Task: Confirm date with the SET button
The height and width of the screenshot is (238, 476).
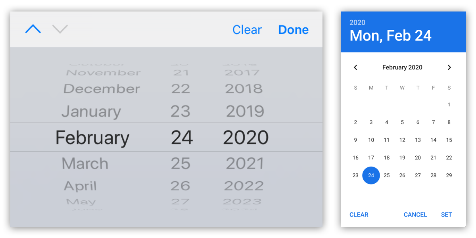Action: [x=446, y=215]
